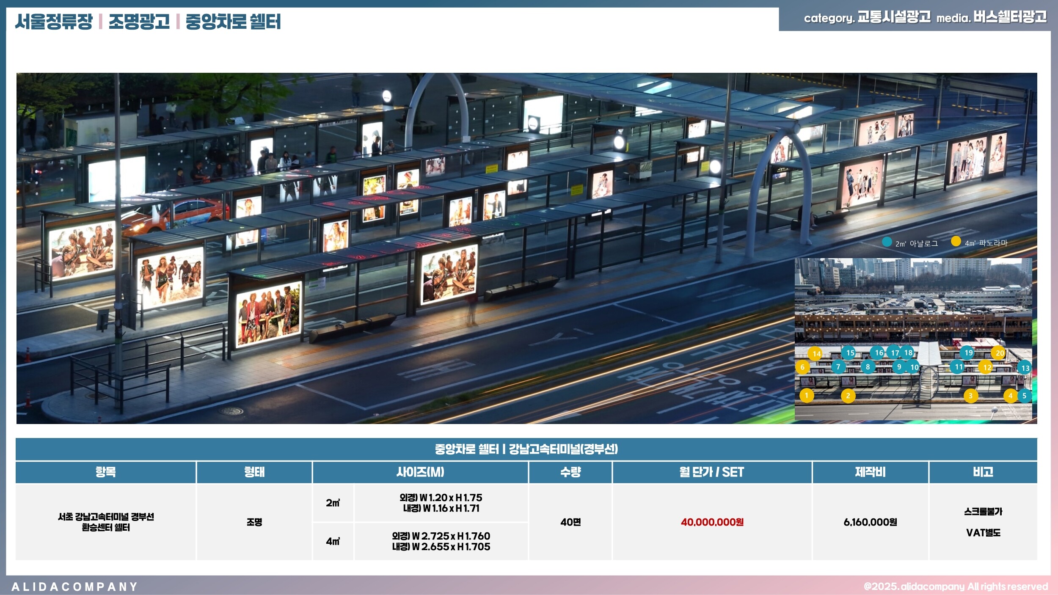1058x595 pixels.
Task: Click the 버스쉘터광고 media label
Action: click(x=1010, y=17)
